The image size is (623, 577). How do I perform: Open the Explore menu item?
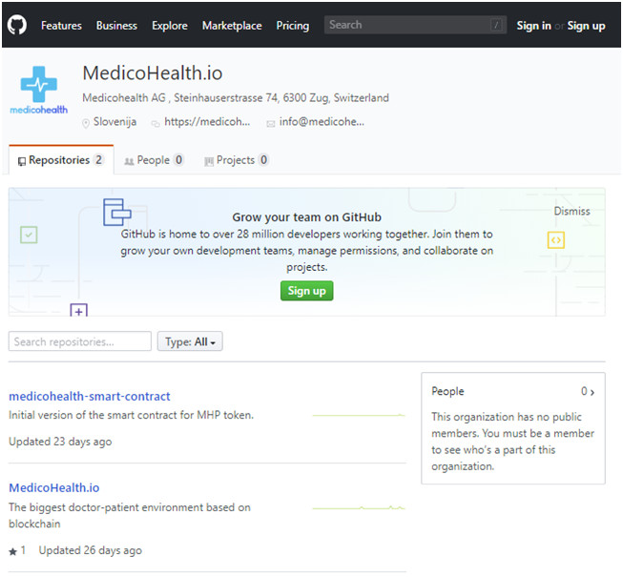[170, 26]
